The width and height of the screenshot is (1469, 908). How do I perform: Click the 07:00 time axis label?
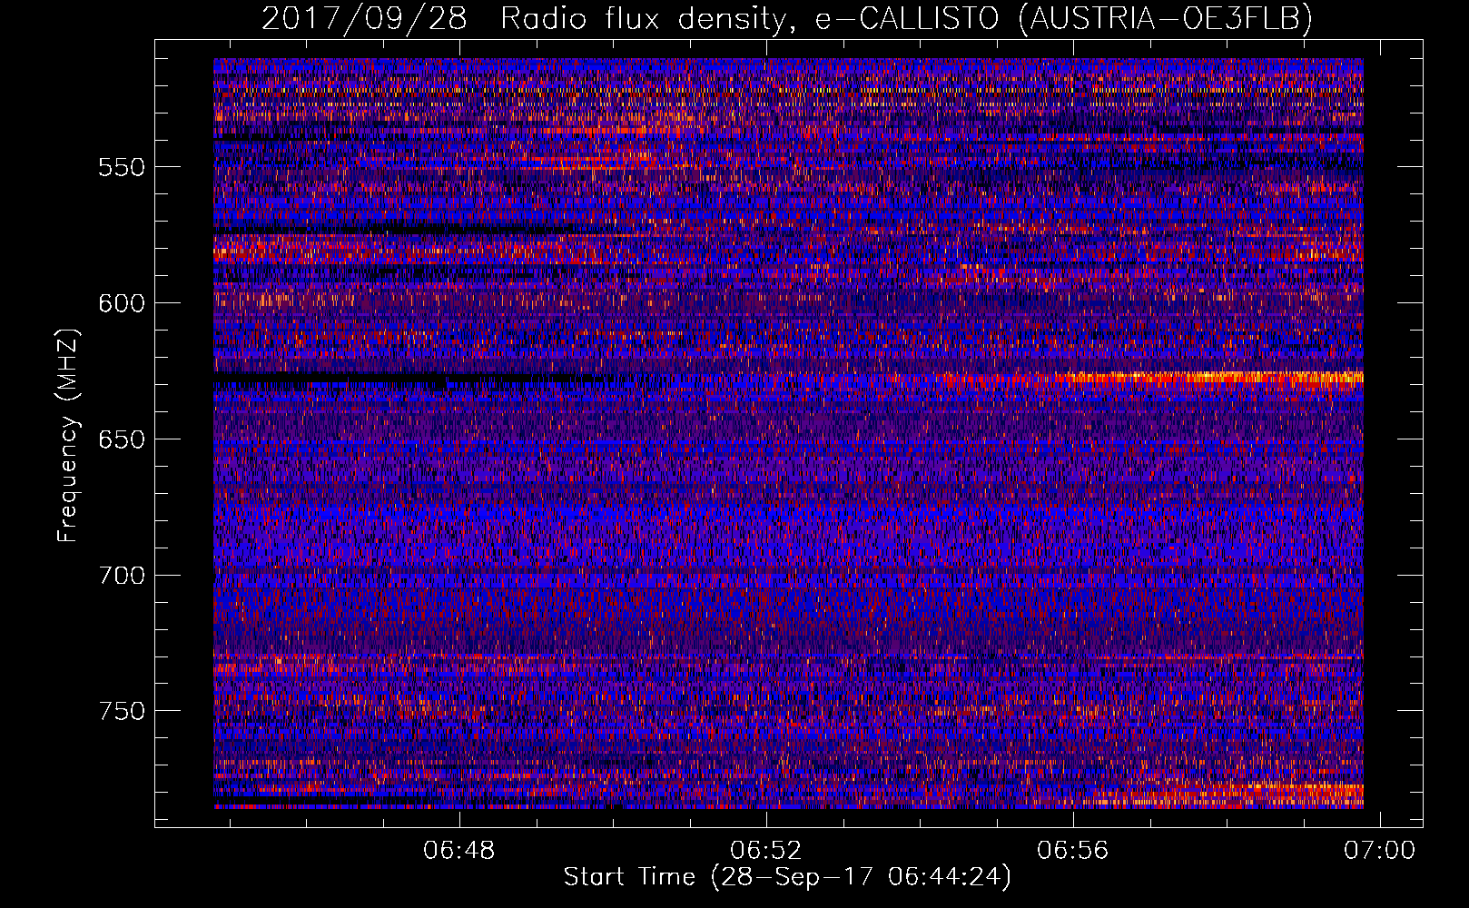tap(1380, 851)
